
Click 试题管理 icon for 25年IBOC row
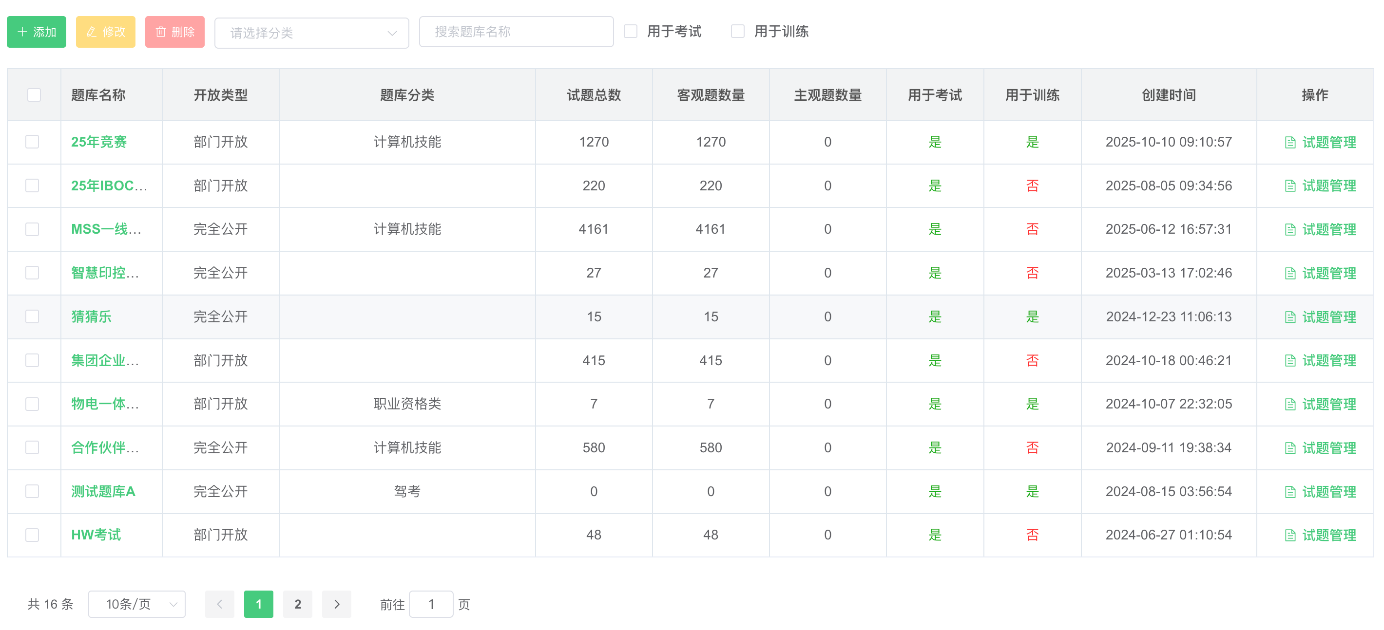coord(1290,186)
